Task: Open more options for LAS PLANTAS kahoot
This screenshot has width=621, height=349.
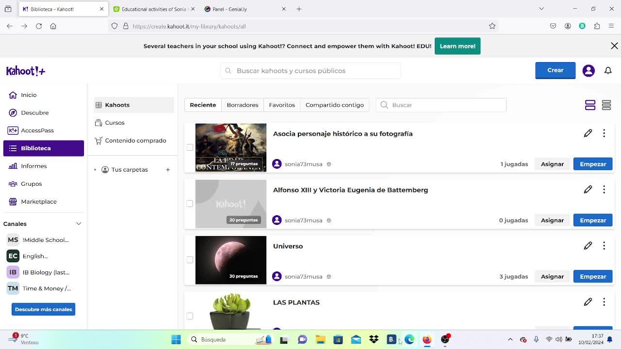Action: (604, 301)
